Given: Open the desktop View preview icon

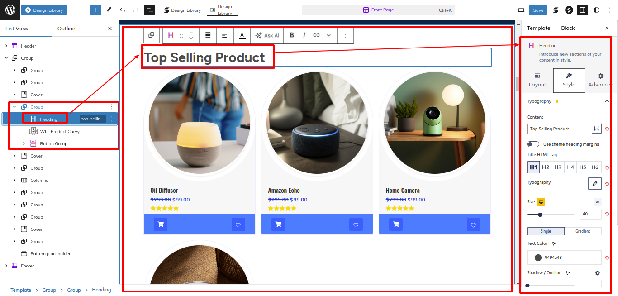Looking at the screenshot, I should [x=521, y=10].
